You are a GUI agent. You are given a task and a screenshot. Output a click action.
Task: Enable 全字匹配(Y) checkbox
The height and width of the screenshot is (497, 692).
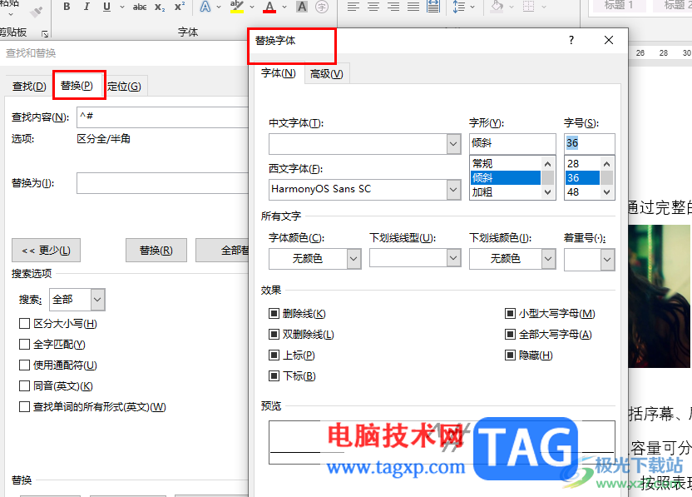click(x=24, y=345)
